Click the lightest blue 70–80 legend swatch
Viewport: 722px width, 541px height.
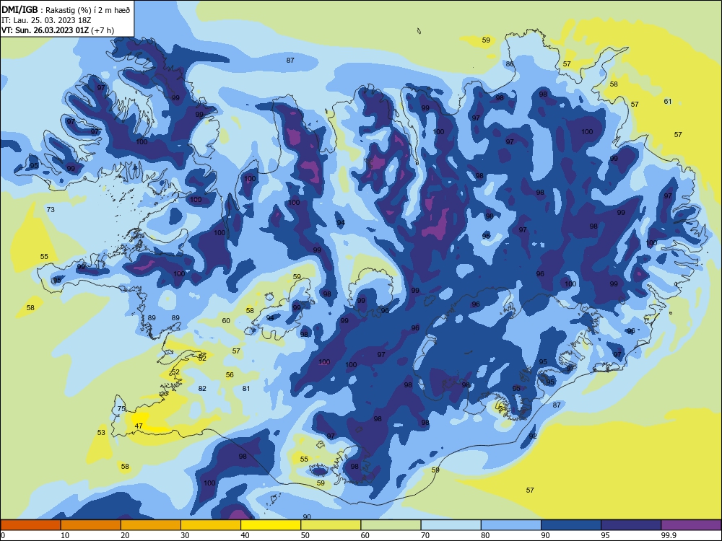(x=451, y=525)
